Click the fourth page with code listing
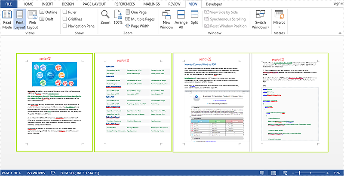The image size is (344, 176). (290, 102)
